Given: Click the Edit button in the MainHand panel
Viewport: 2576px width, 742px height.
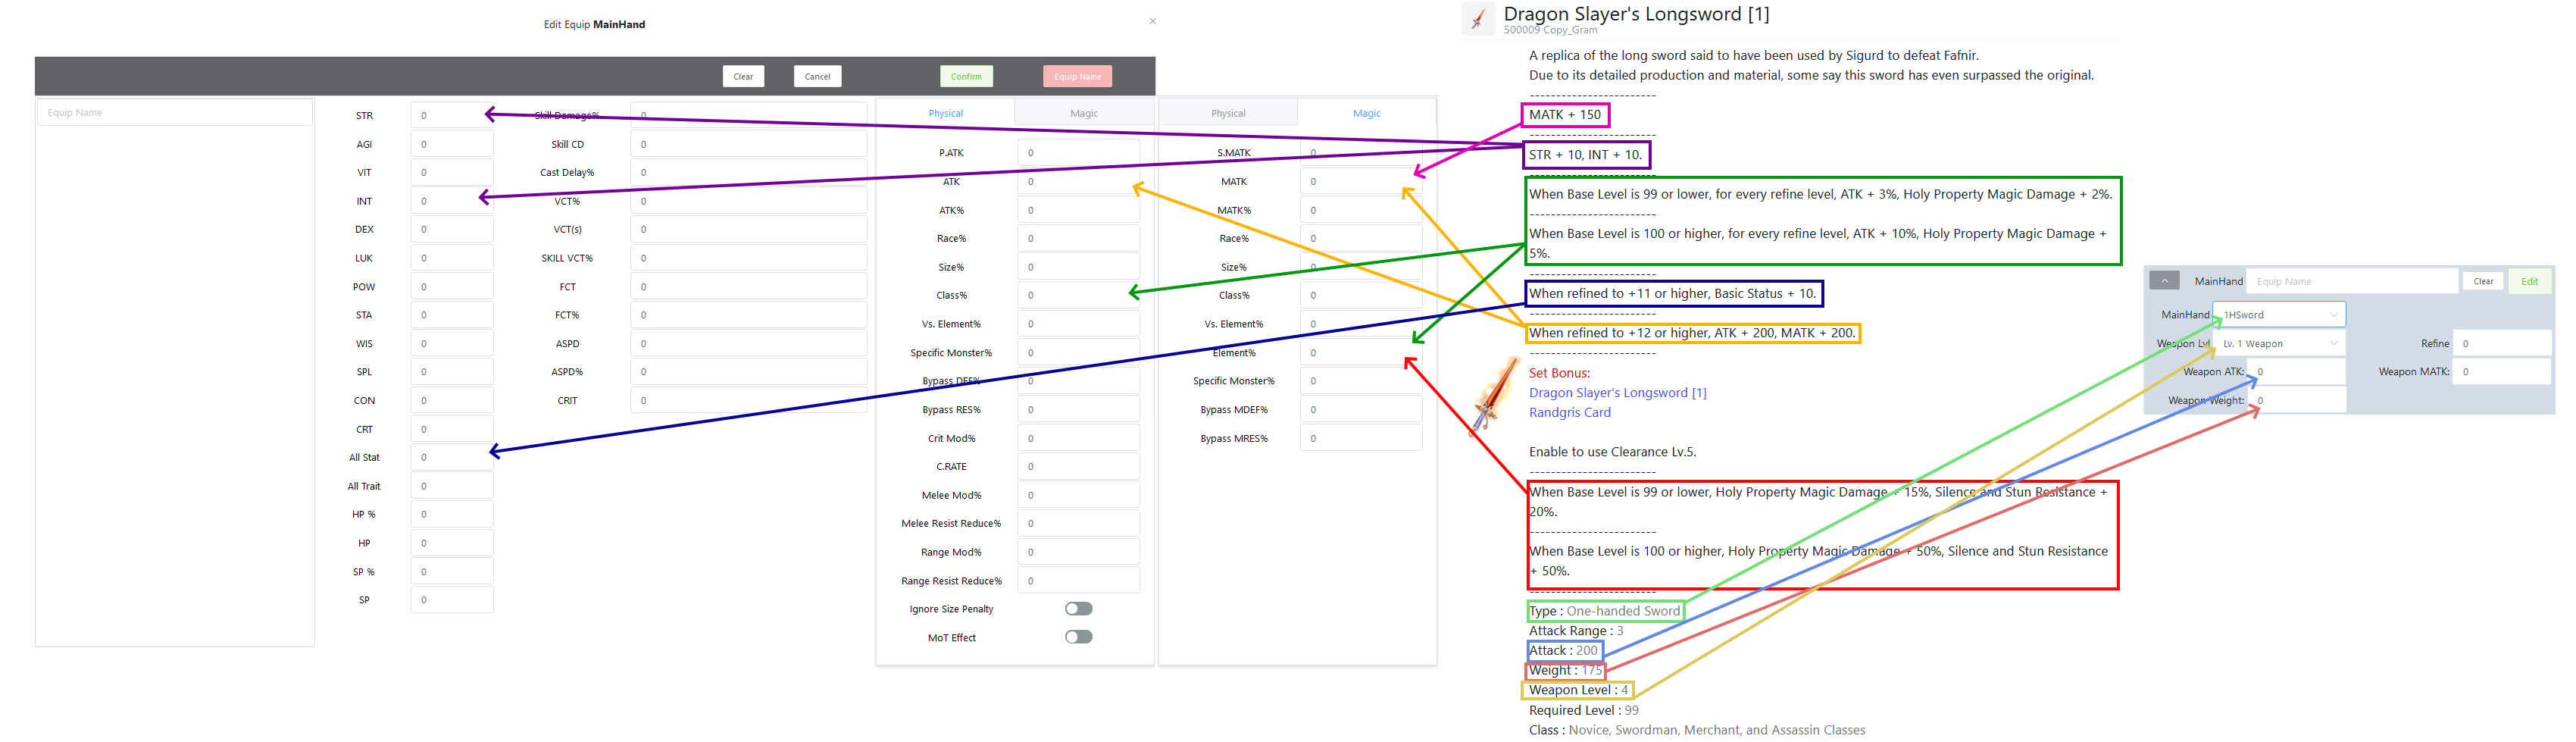Looking at the screenshot, I should click(x=2529, y=281).
